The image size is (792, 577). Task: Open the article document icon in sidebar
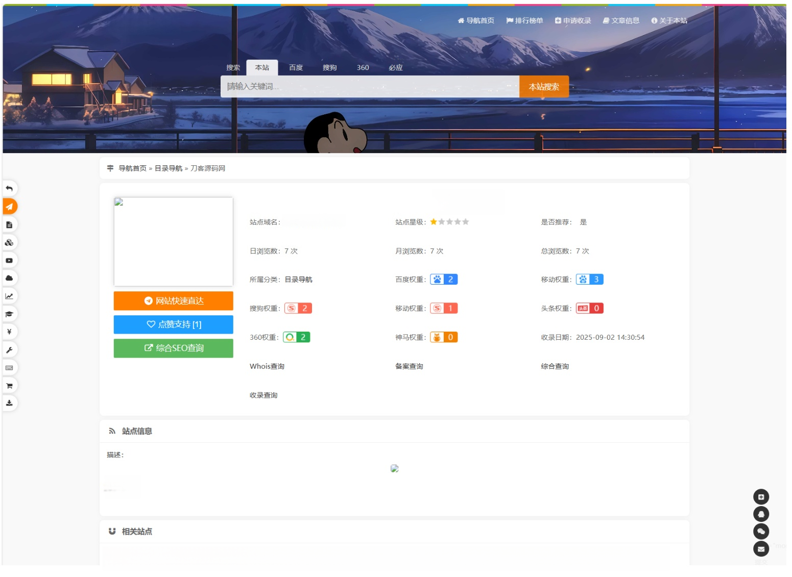[x=9, y=224]
